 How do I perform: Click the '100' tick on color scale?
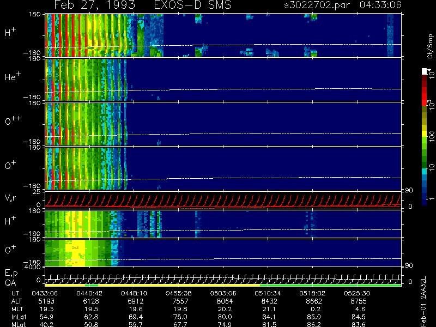(x=432, y=136)
